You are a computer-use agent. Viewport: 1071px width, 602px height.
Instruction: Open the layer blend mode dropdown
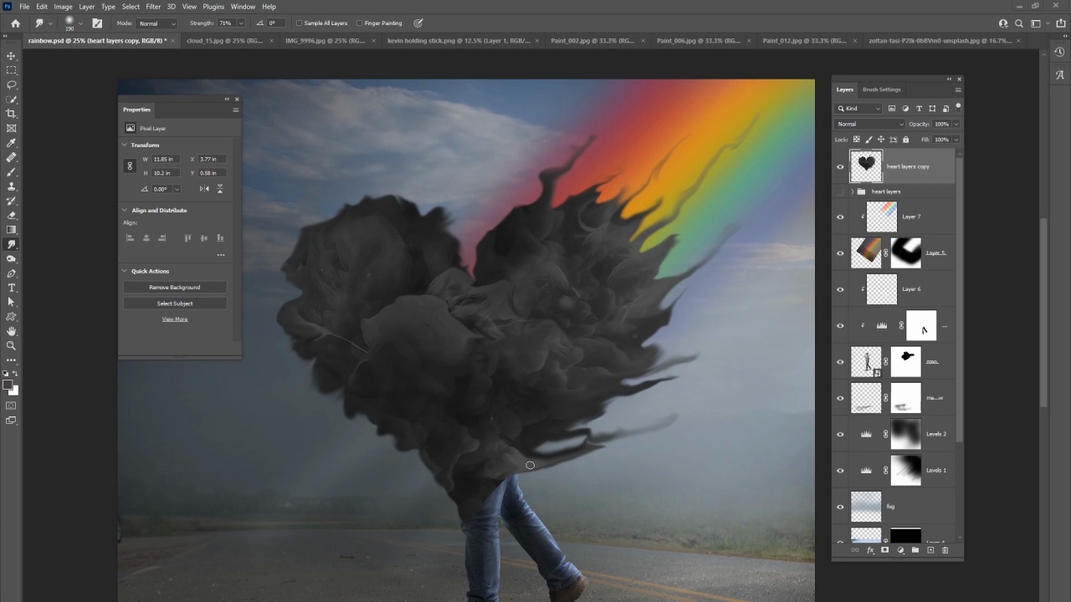tap(870, 124)
